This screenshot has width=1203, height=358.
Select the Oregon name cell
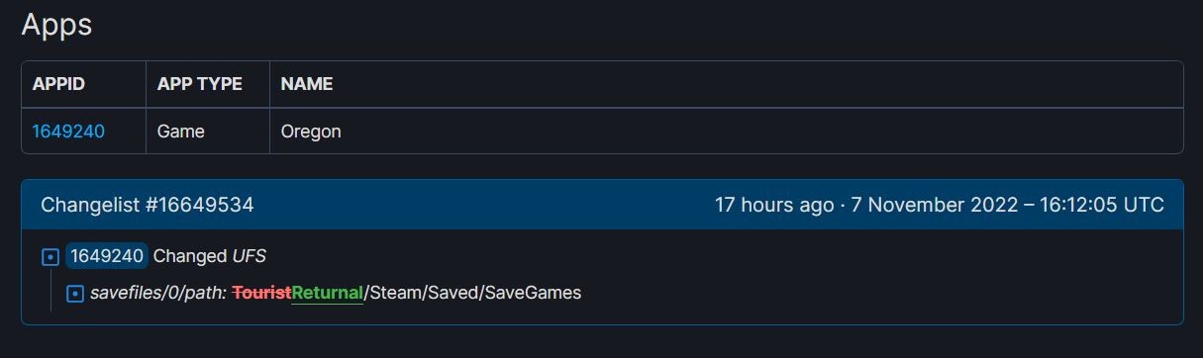pos(311,132)
